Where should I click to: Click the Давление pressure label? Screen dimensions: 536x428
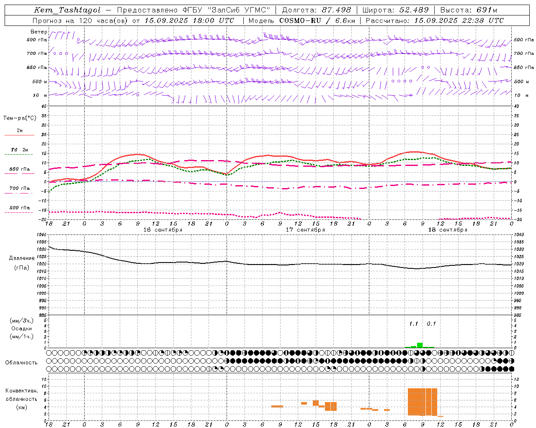[x=22, y=258]
